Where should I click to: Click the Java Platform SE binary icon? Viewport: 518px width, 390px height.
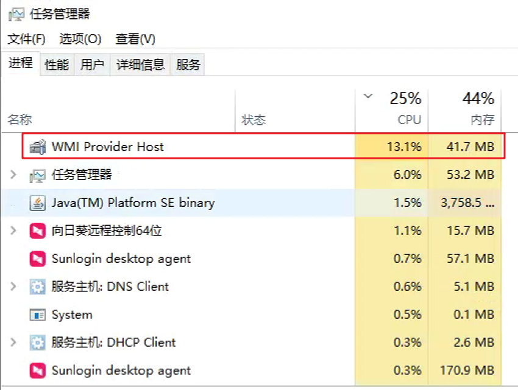pos(37,203)
